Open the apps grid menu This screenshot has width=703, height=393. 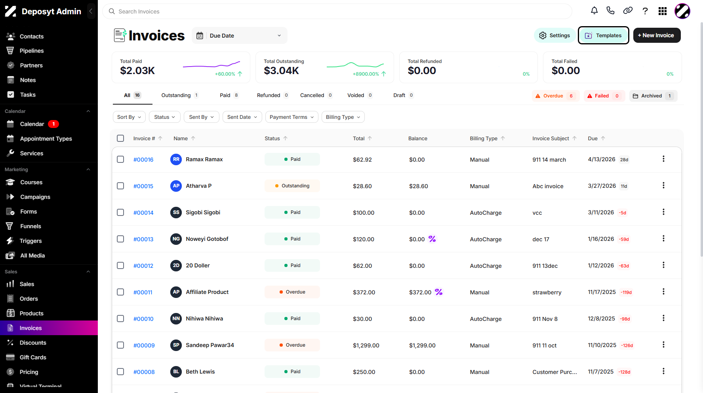click(x=663, y=11)
